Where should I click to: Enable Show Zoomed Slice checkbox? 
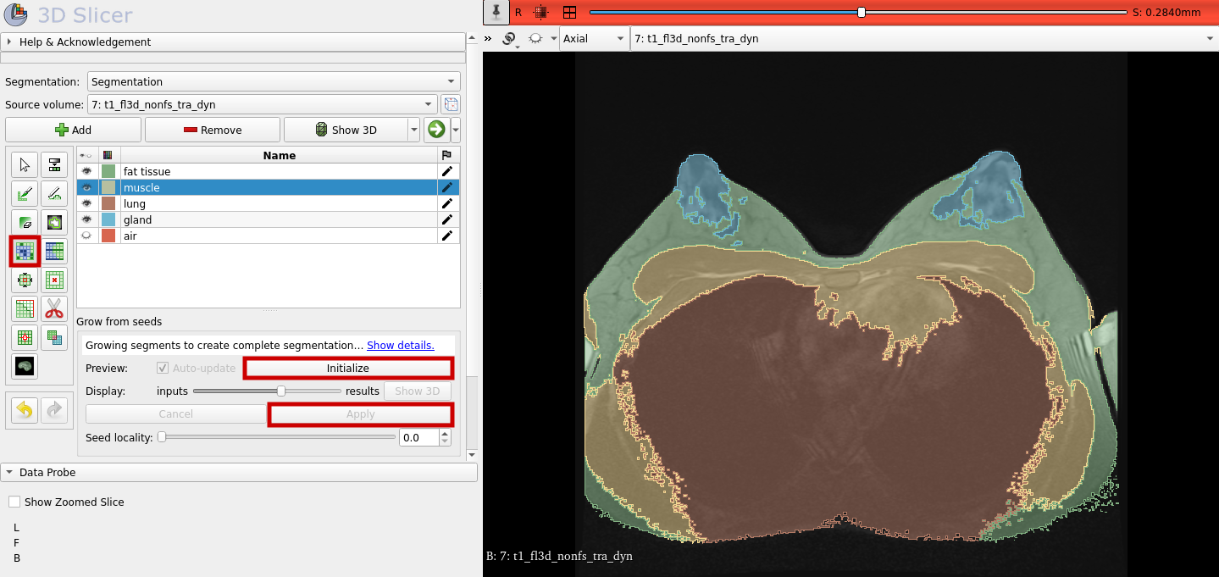click(x=14, y=502)
